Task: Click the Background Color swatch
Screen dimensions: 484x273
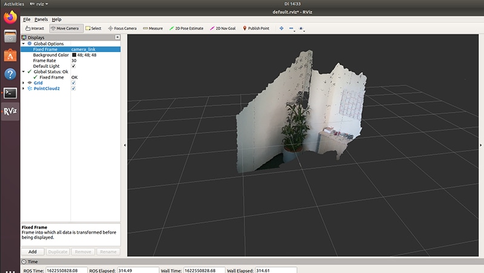Action: coord(74,55)
